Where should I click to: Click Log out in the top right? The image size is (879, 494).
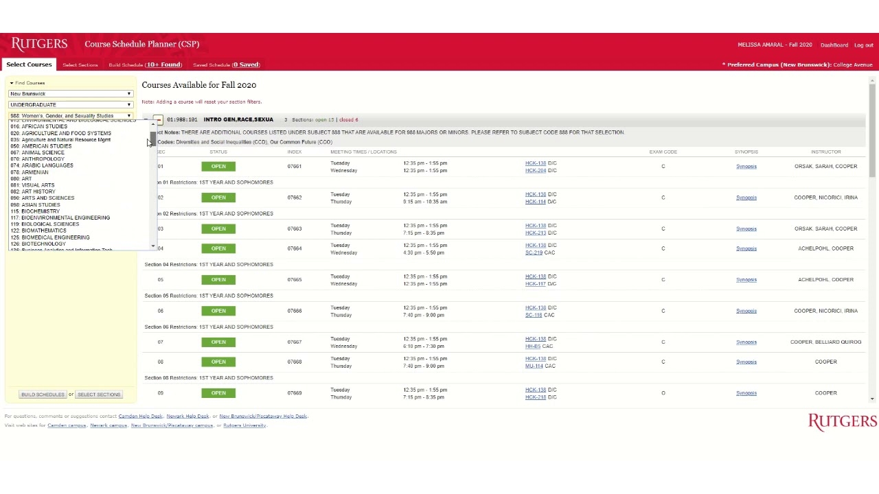[x=863, y=45]
